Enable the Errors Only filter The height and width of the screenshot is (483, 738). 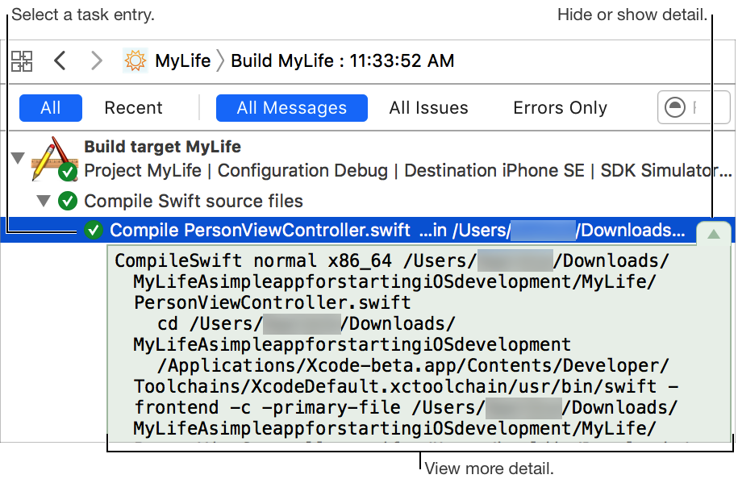click(560, 108)
